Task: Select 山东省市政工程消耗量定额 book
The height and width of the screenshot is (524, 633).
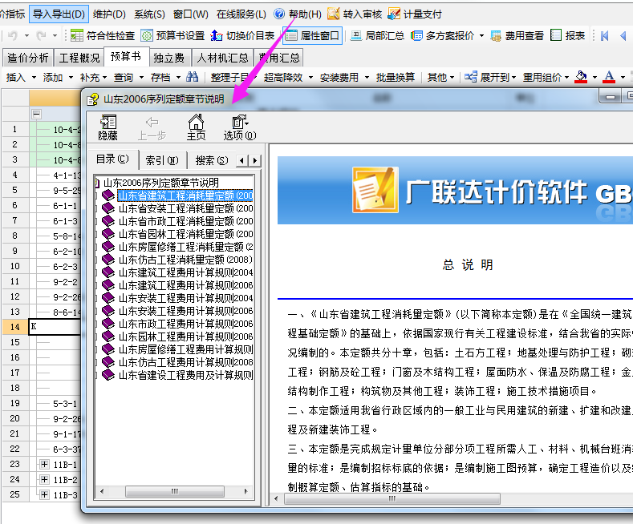Action: [x=185, y=221]
